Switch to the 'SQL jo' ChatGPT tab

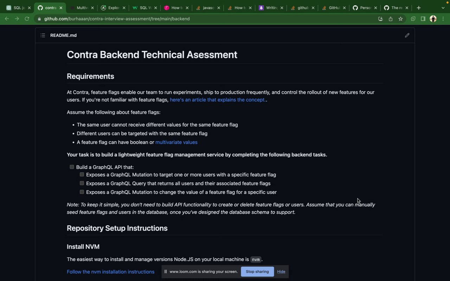[x=18, y=8]
